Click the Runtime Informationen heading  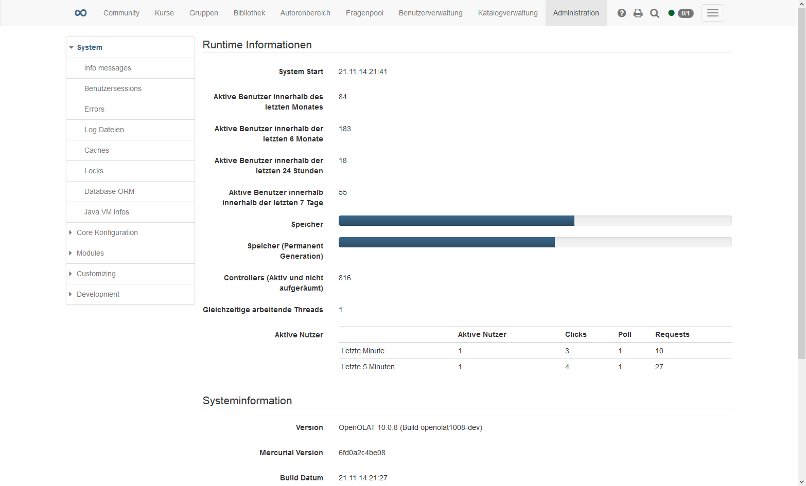click(x=257, y=45)
